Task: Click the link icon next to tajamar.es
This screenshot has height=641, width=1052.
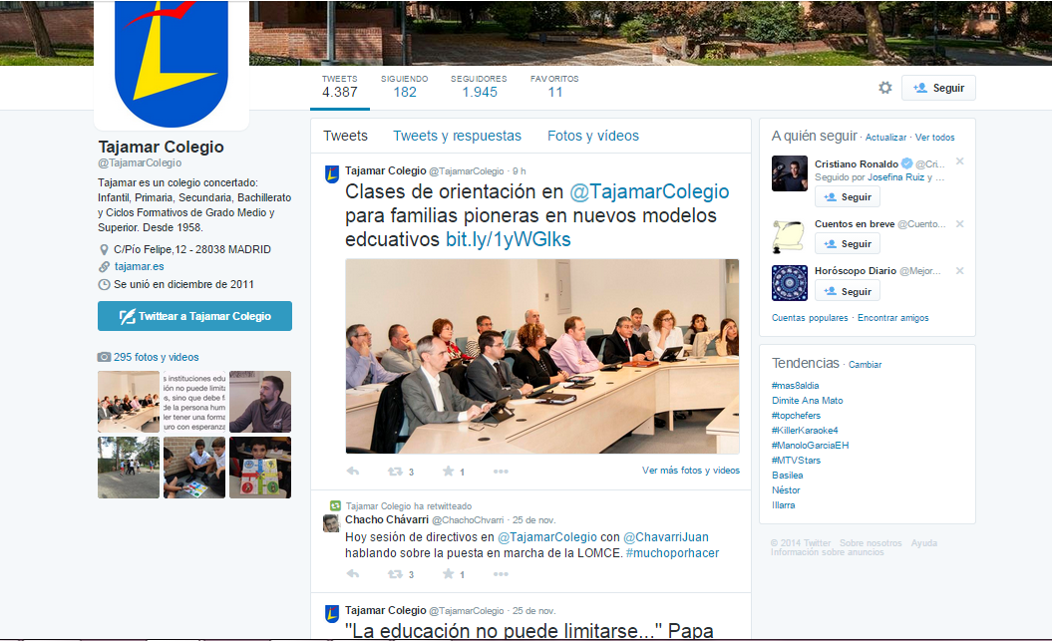Action: (104, 267)
